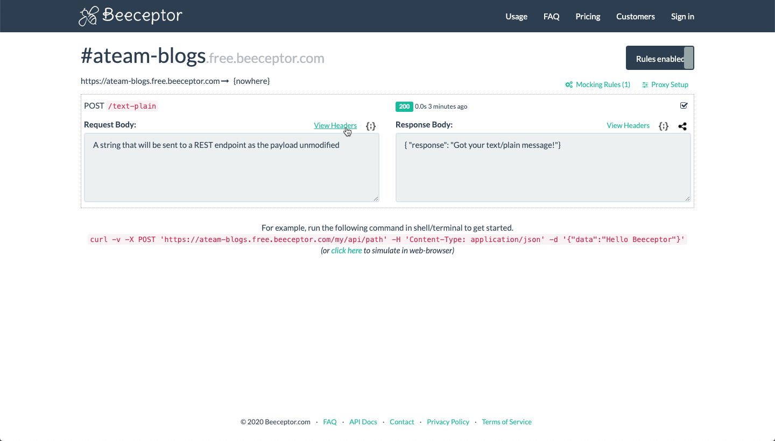Open the Usage menu item
Image resolution: width=775 pixels, height=441 pixels.
pyautogui.click(x=516, y=17)
